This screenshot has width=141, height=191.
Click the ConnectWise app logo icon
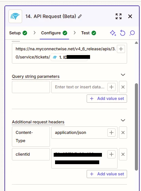tap(15, 16)
